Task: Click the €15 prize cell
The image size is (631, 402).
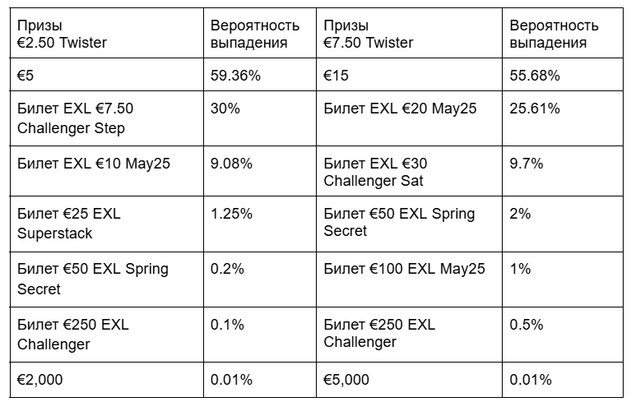Action: tap(335, 76)
